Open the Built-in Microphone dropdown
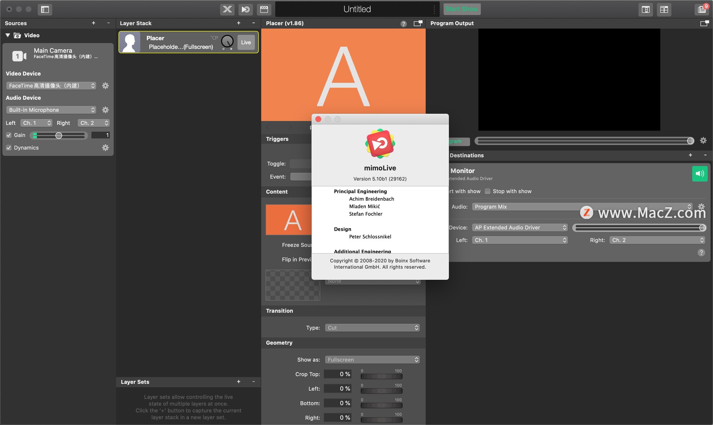This screenshot has width=713, height=425. point(51,110)
